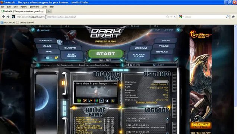The width and height of the screenshot is (237, 134).
Task: Open Galaxy Gates
Action: pyautogui.click(x=139, y=55)
